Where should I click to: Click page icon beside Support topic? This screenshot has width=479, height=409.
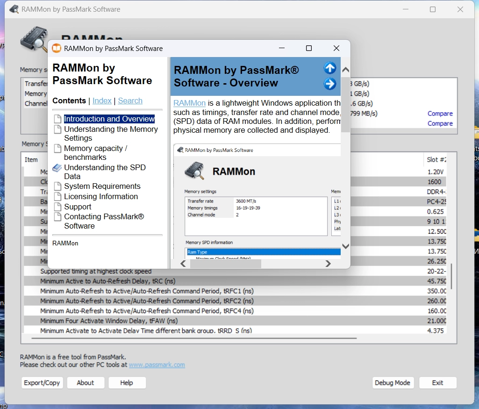[x=57, y=207]
